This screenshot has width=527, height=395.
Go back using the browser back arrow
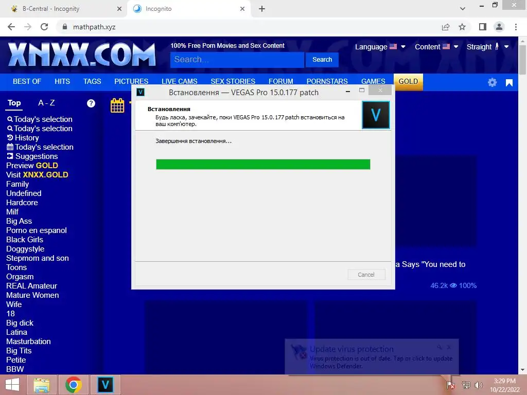pyautogui.click(x=11, y=27)
